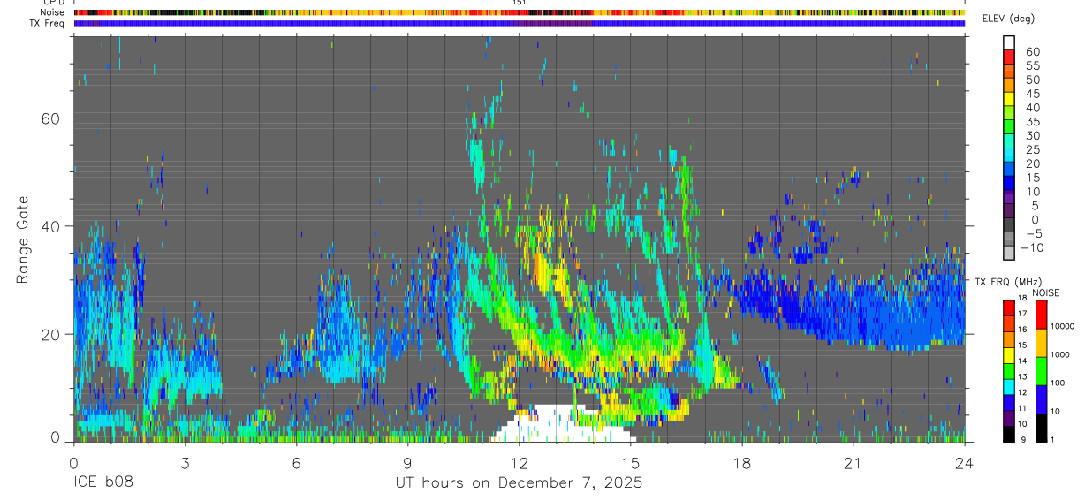Select the 'ELEV (deg)' colorbar heading
This screenshot has height=501, width=1085.
pyautogui.click(x=1008, y=19)
